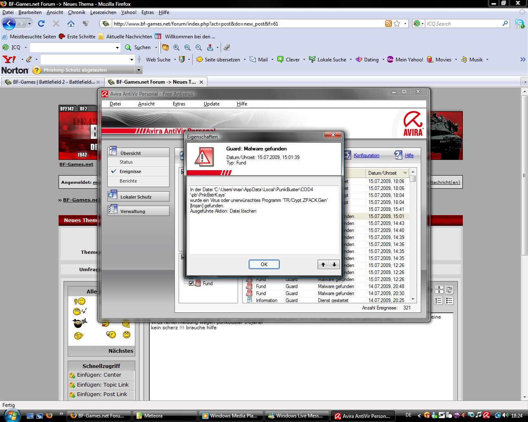Screen dimensions: 528x422
Task: Click OK in the Eigenschaften dialog
Action: pos(264,265)
